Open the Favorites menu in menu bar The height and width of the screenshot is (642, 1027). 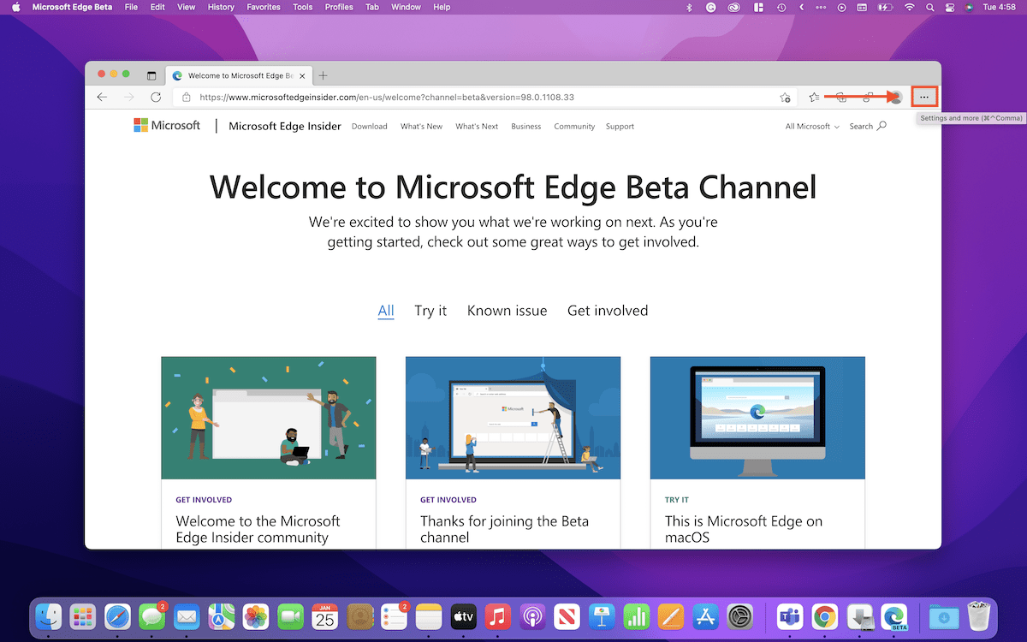click(x=264, y=7)
